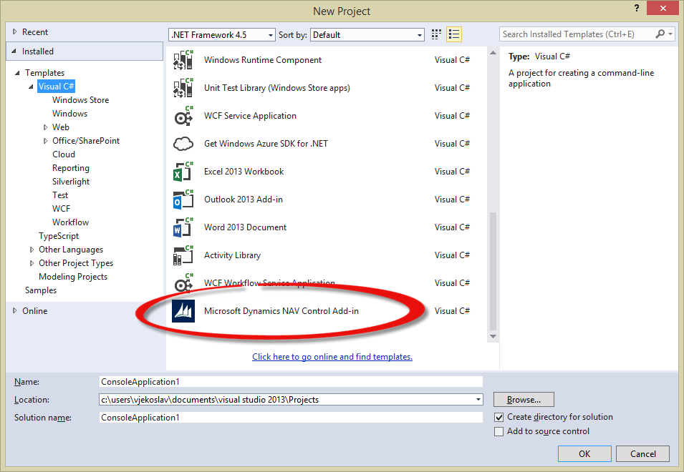
Task: Expand the Other Languages node arrow
Action: pos(32,250)
